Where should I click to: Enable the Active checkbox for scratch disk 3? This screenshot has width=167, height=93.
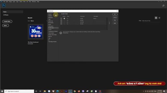[64, 22]
